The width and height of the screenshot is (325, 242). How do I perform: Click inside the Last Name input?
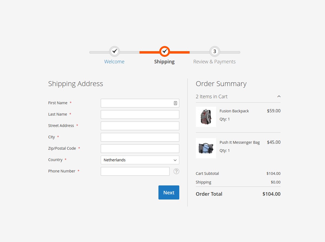(x=140, y=114)
